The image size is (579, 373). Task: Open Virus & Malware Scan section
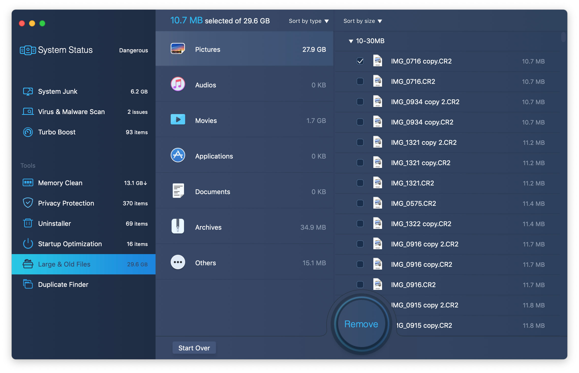pyautogui.click(x=84, y=112)
